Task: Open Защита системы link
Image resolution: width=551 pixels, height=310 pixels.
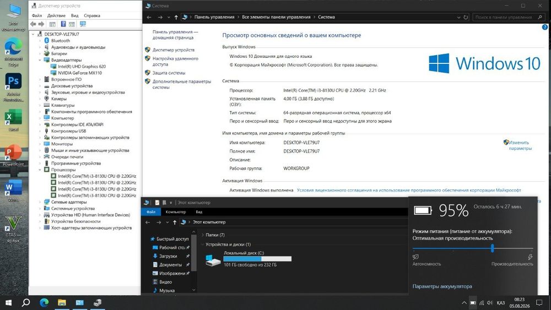Action: [169, 73]
